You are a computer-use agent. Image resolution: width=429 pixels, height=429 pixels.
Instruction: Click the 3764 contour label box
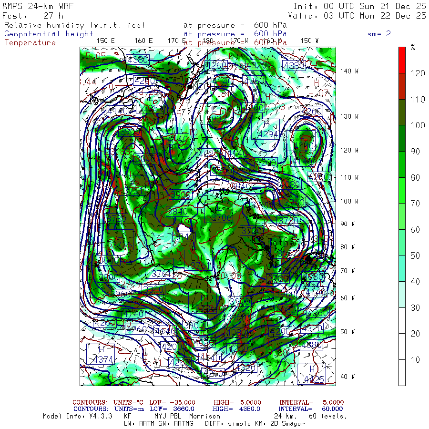point(159,268)
